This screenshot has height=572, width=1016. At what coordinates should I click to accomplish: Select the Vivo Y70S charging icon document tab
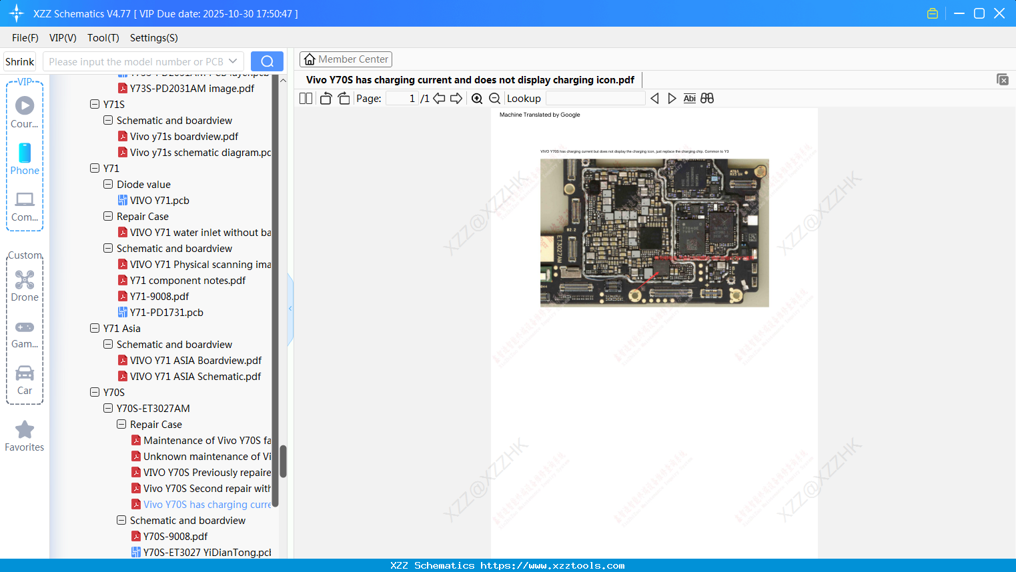tap(470, 80)
